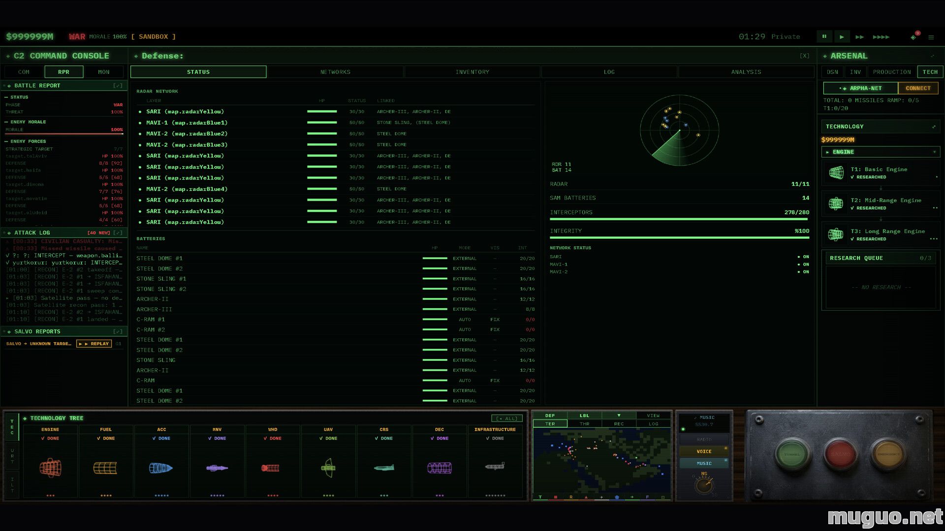Viewport: 945px width, 531px height.
Task: Click the ALL button in Technology Tree
Action: (506, 418)
